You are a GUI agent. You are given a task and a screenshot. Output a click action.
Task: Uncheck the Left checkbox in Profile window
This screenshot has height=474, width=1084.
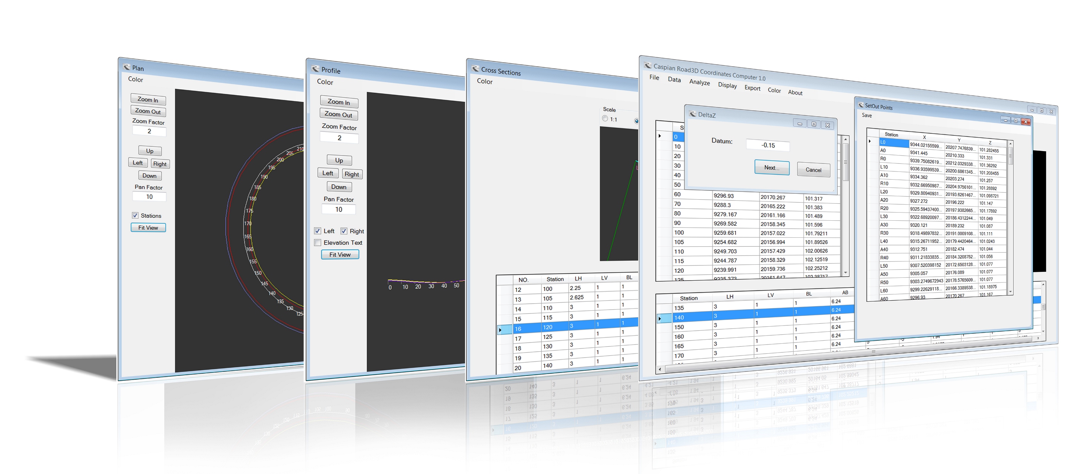point(318,231)
